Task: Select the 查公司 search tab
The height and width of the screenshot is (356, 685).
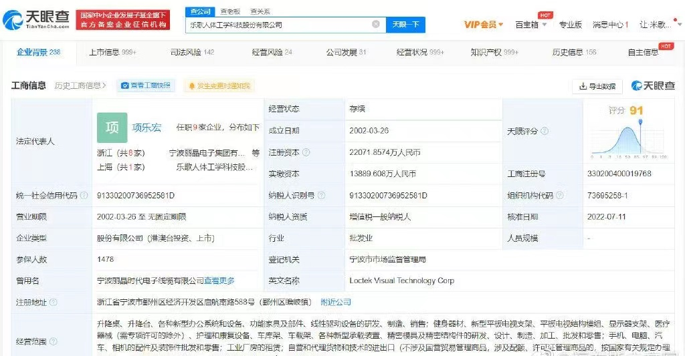Action: (200, 11)
